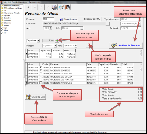The width and height of the screenshot is (147, 134).
Task: Select the Sobre item in sidebar
Action: point(5,30)
